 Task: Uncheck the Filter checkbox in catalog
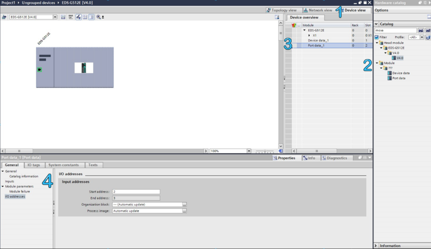tap(377, 37)
